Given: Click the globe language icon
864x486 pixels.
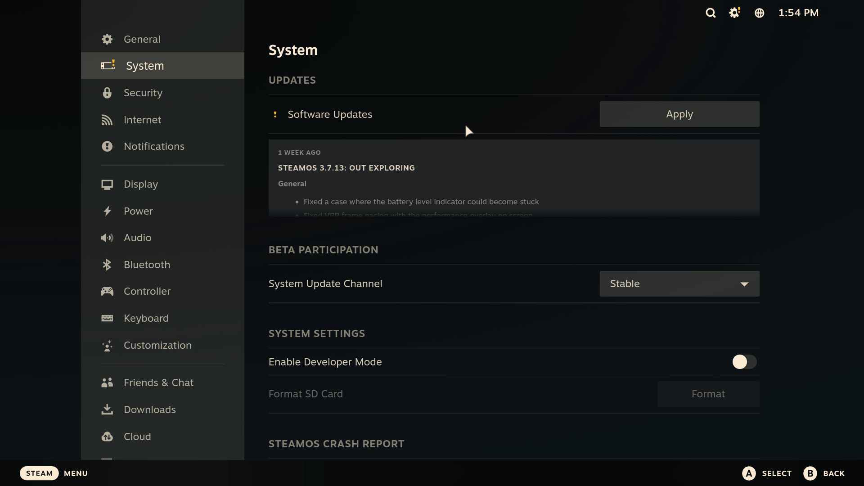Looking at the screenshot, I should pyautogui.click(x=759, y=13).
